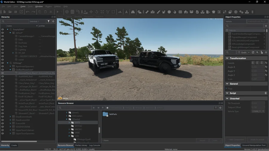Image resolution: width=269 pixels, height=151 pixels.
Task: Select the Rotate tool
Action: click(x=97, y=12)
